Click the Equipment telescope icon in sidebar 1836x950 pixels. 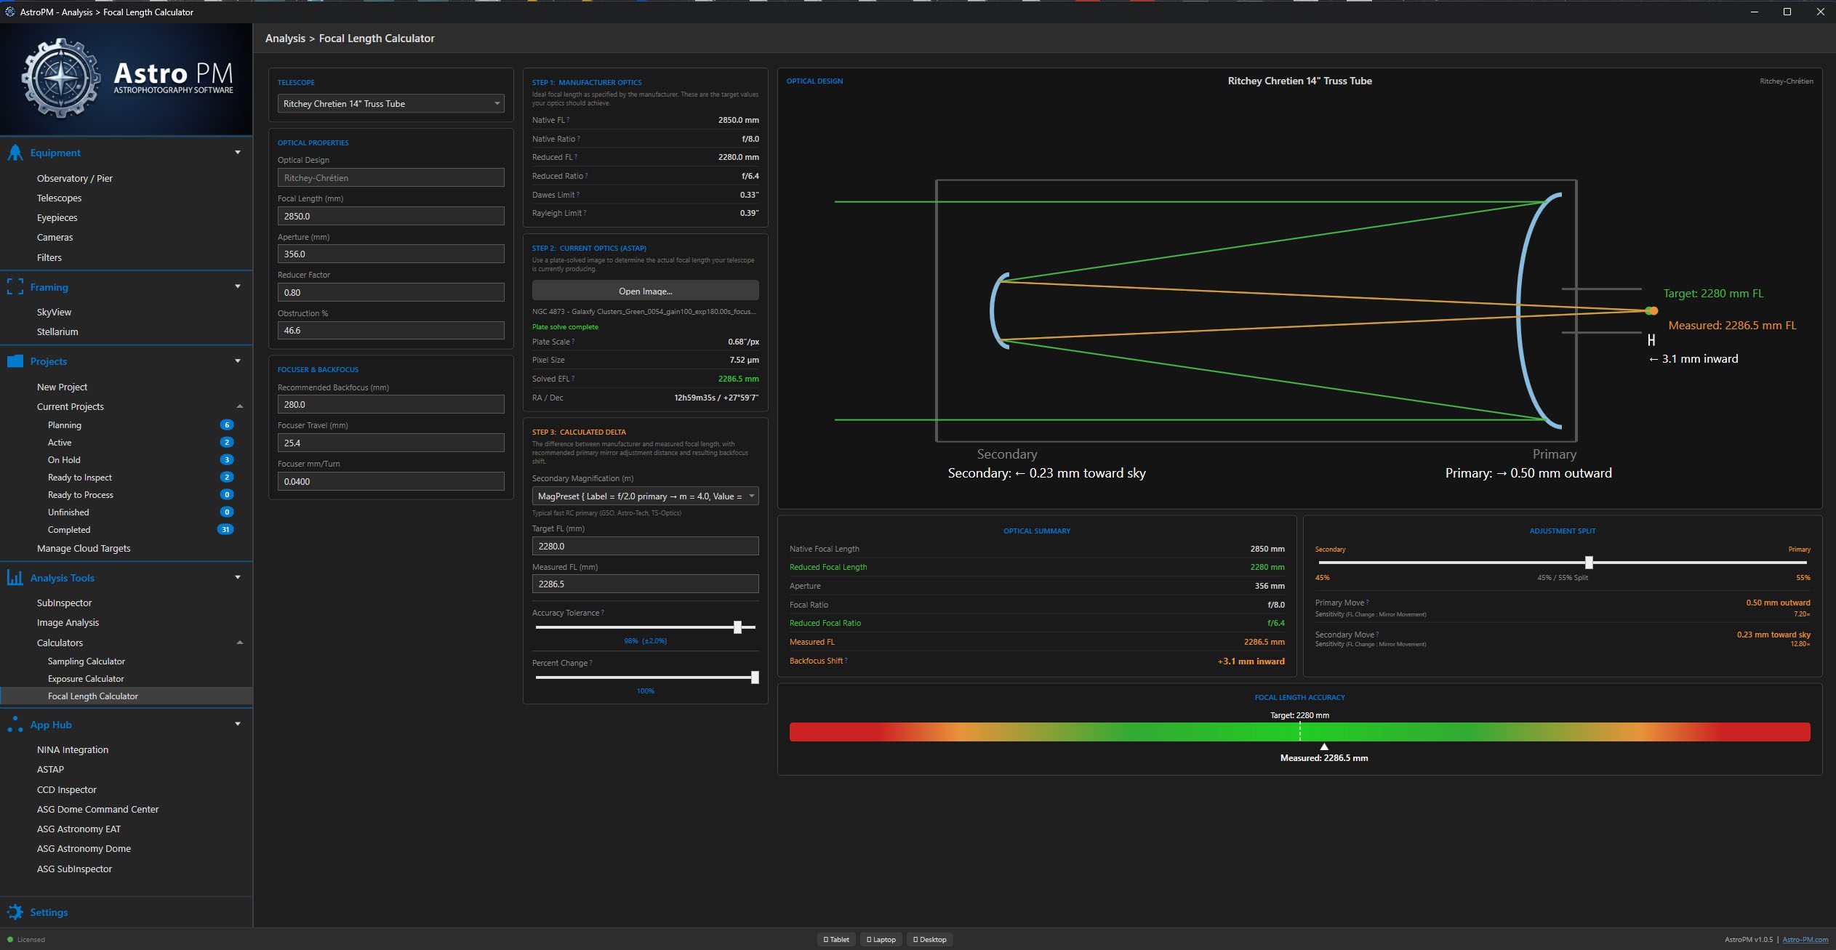(x=15, y=153)
